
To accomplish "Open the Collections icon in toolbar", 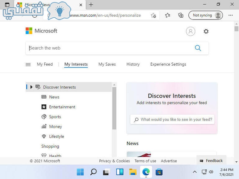I will (181, 15).
